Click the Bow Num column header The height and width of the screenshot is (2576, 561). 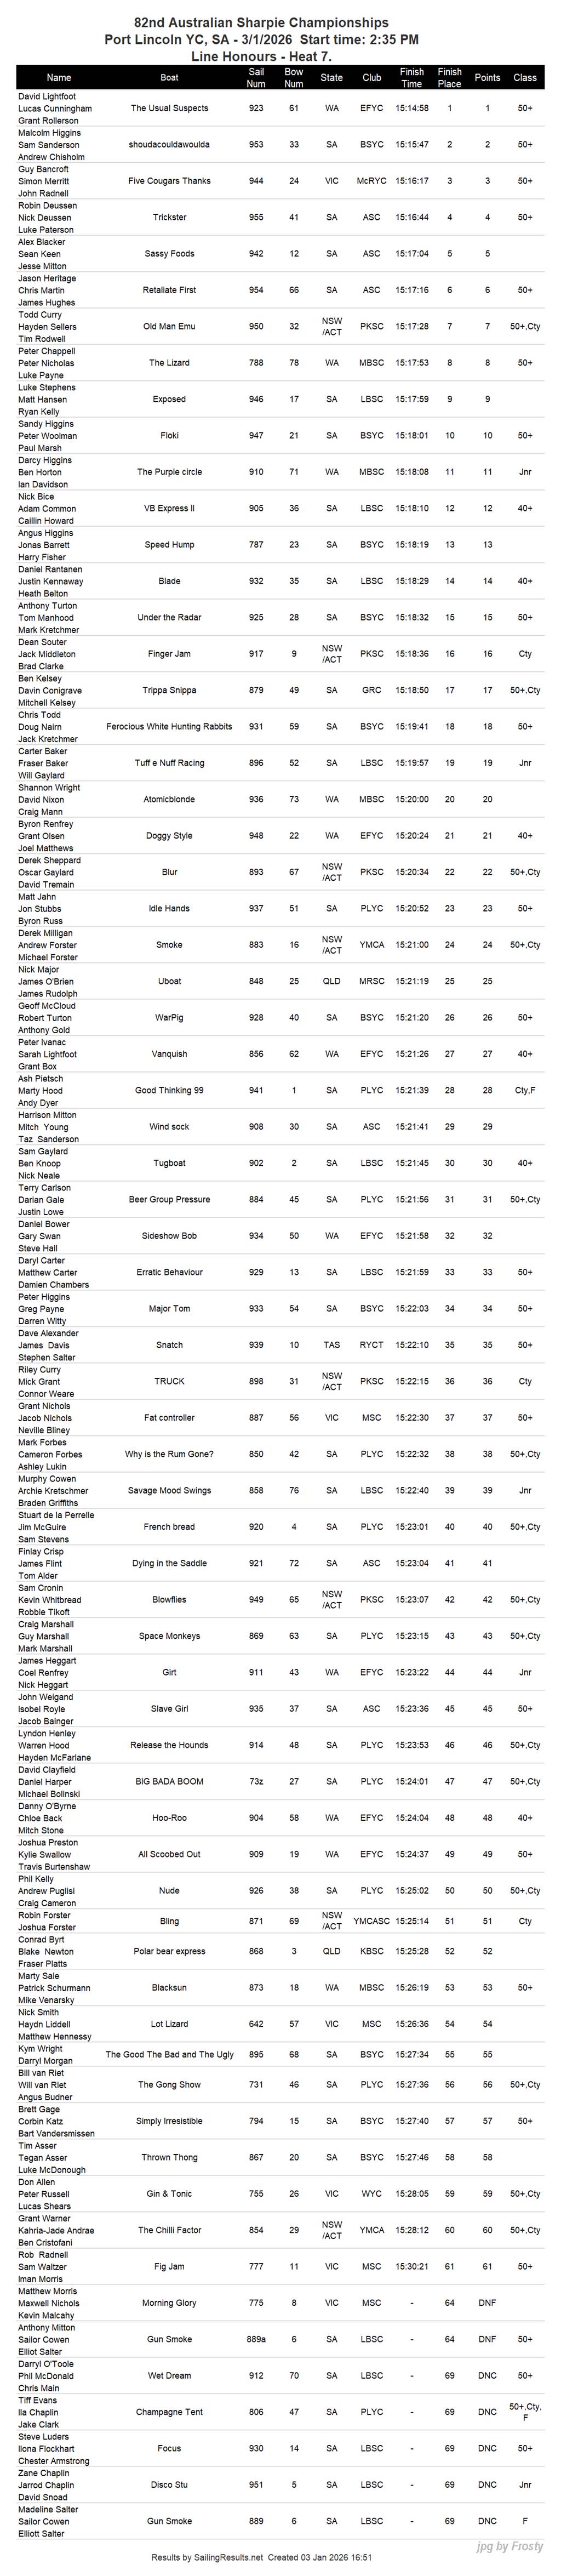[x=294, y=77]
